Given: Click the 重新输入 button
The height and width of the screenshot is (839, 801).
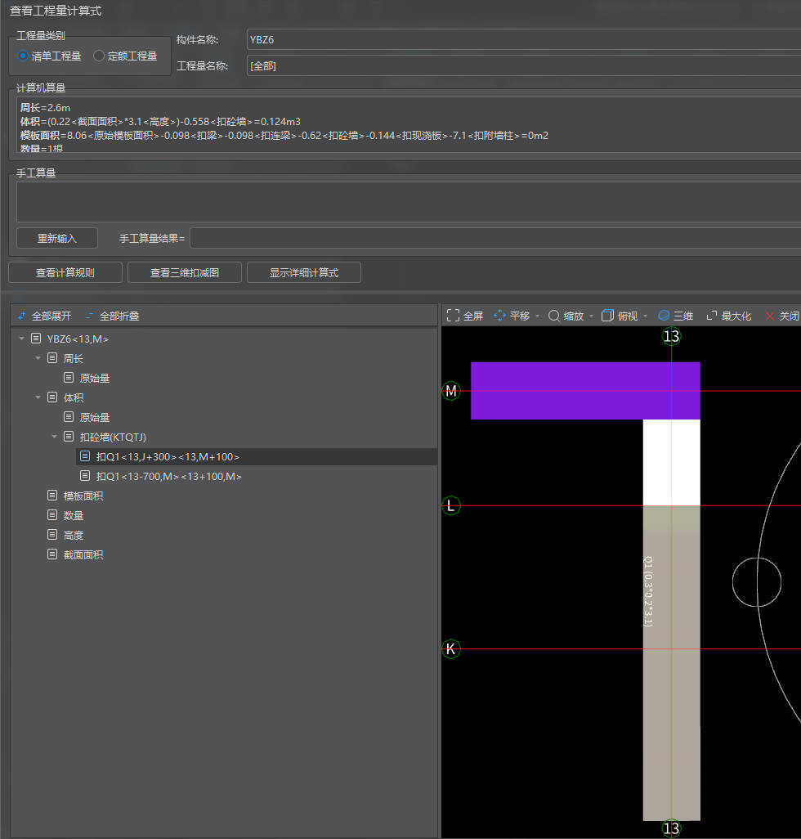Looking at the screenshot, I should [57, 238].
